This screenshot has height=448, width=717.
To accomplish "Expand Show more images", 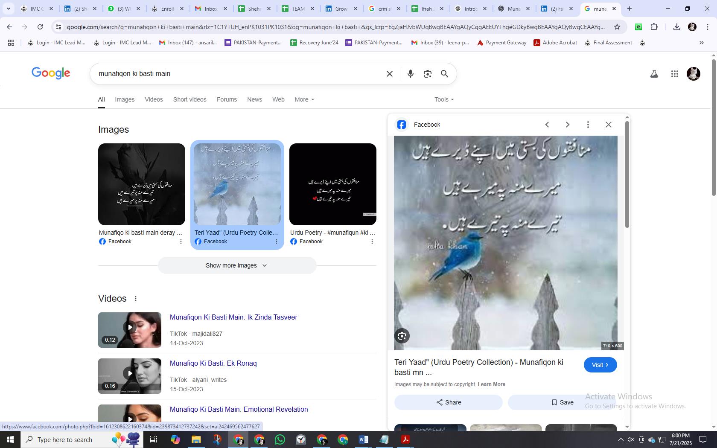I will (237, 265).
